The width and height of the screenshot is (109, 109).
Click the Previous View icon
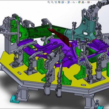coord(56,2)
